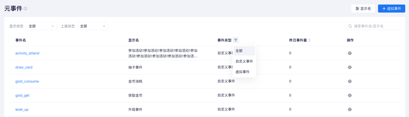Click the info icon next to 元事件 title
The height and width of the screenshot is (117, 409).
25,9
